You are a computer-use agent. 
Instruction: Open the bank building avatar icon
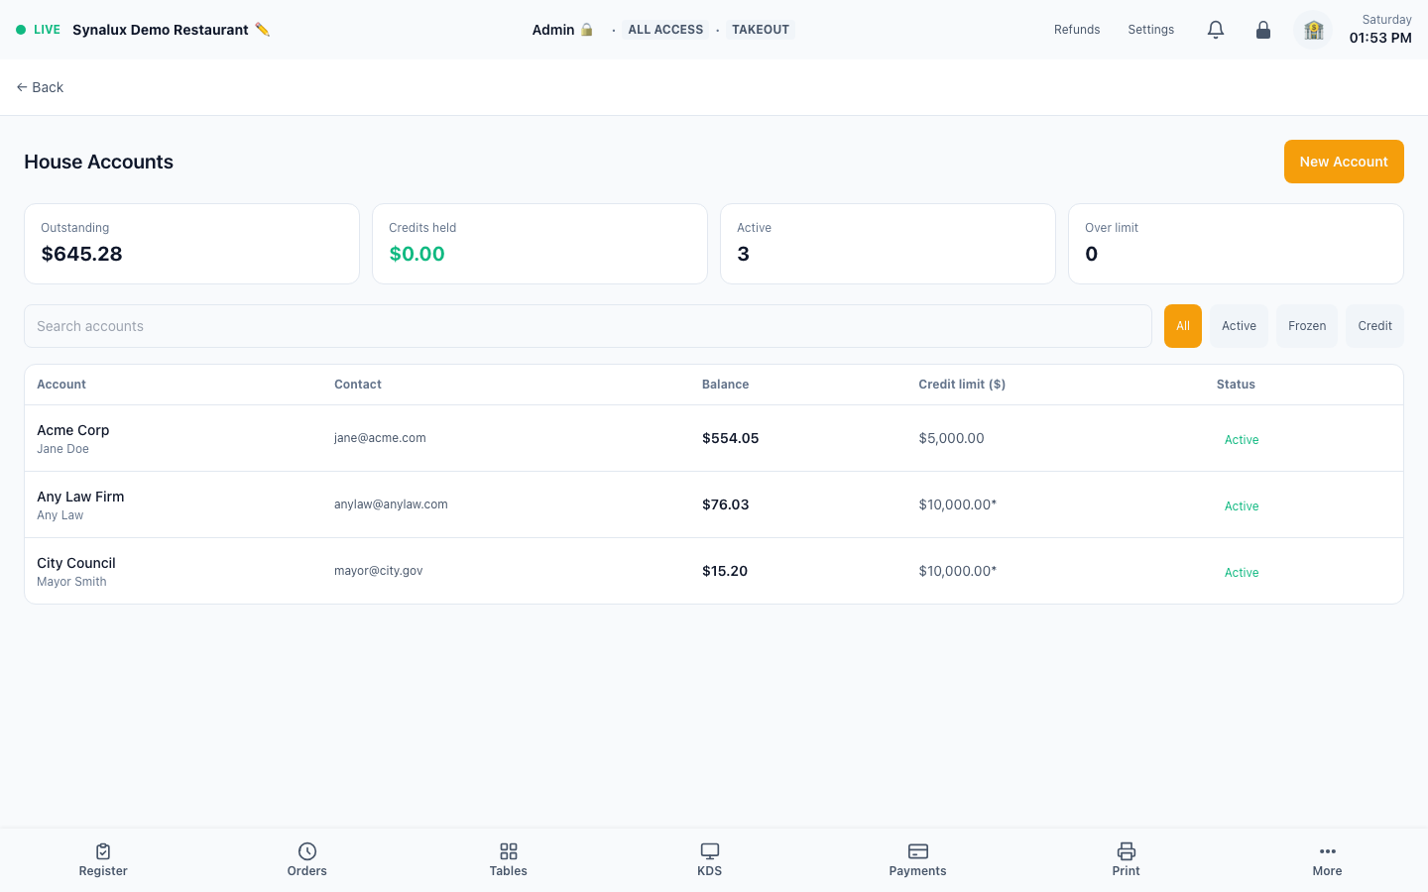[x=1313, y=30]
